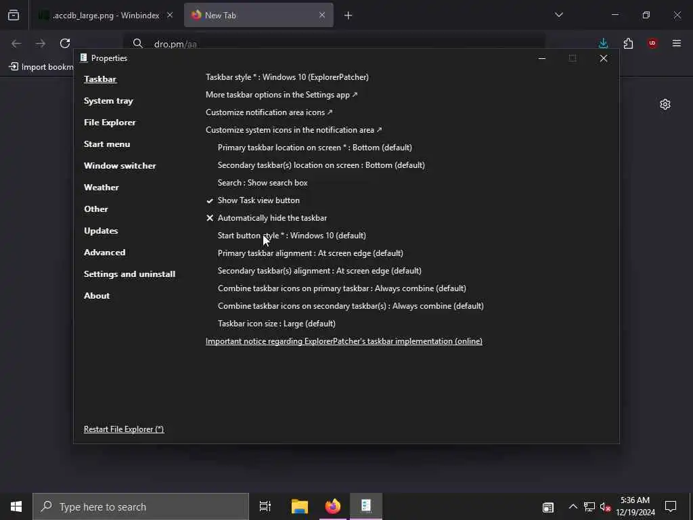Change Combine taskbar icons on primary taskbar
The width and height of the screenshot is (693, 520).
tap(342, 288)
